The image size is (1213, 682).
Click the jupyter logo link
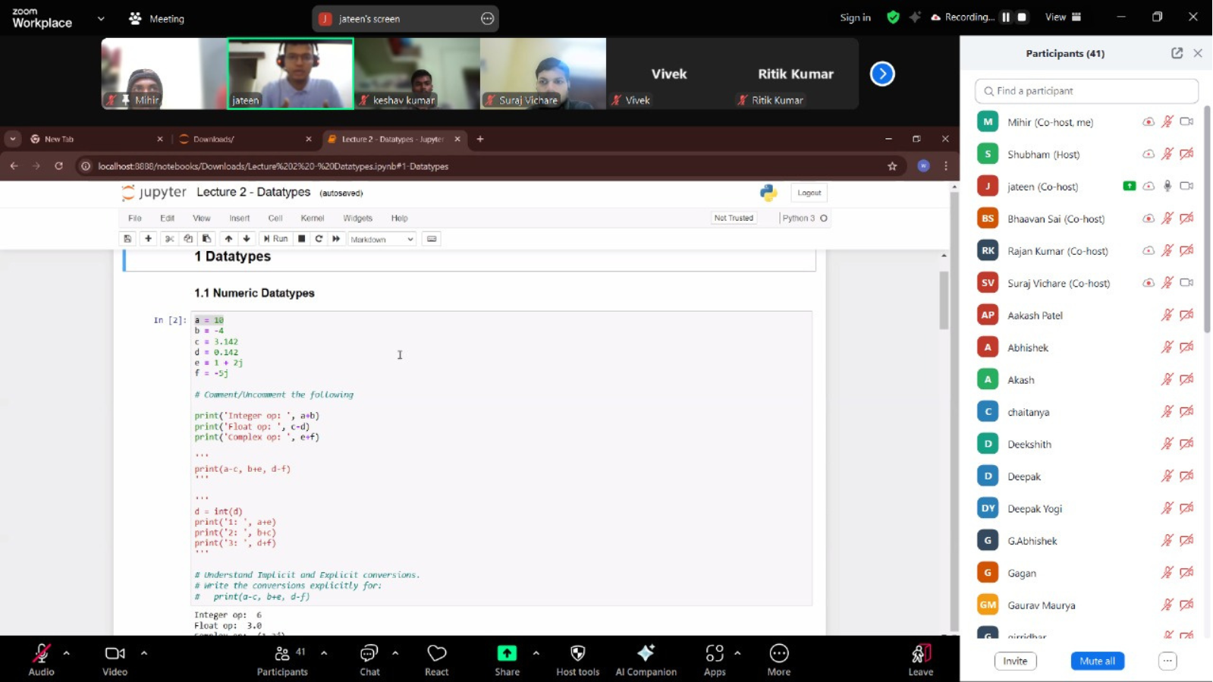pos(154,193)
